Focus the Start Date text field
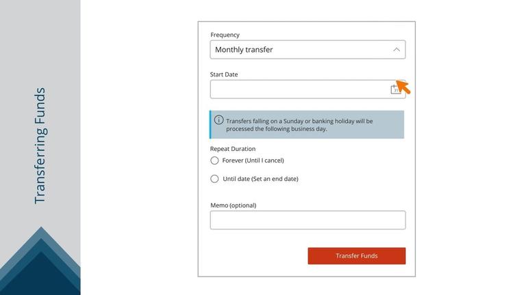Viewport: 526px width, 295px height. tap(308, 89)
